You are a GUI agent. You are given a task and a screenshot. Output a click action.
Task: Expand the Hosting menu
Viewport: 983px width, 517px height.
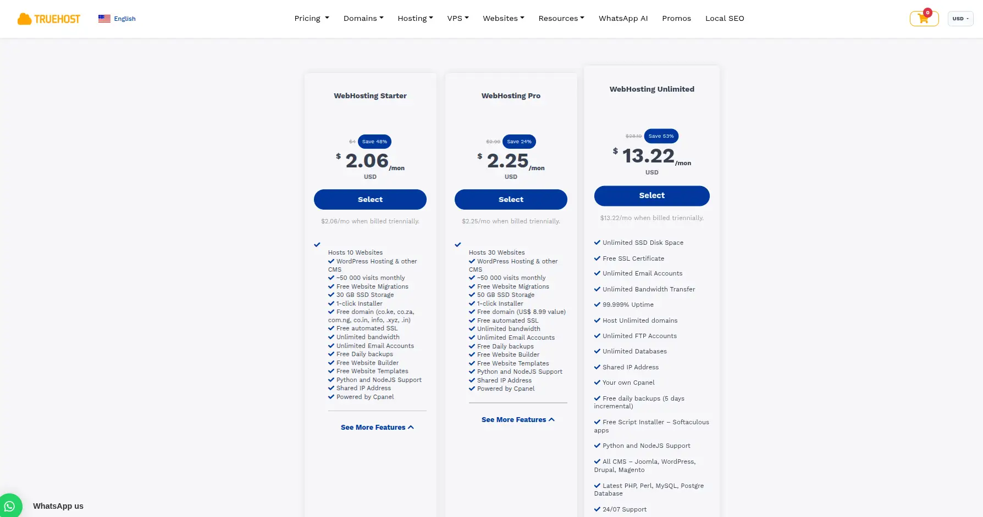(x=415, y=18)
